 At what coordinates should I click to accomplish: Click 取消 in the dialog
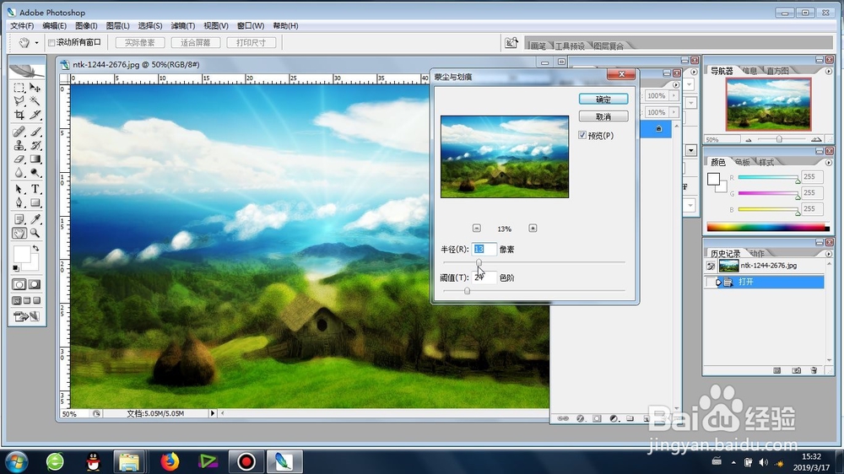click(x=603, y=116)
